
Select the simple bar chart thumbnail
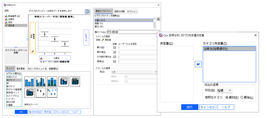[x=29, y=82]
